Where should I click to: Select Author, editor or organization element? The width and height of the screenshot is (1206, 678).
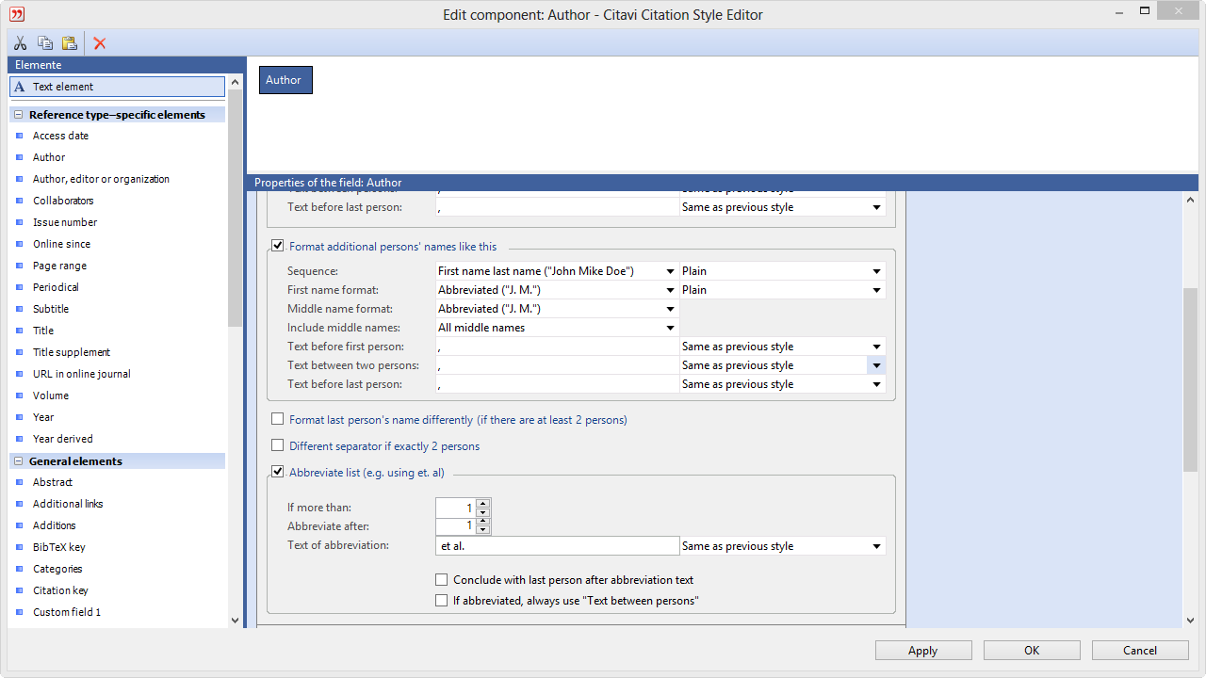(x=101, y=179)
